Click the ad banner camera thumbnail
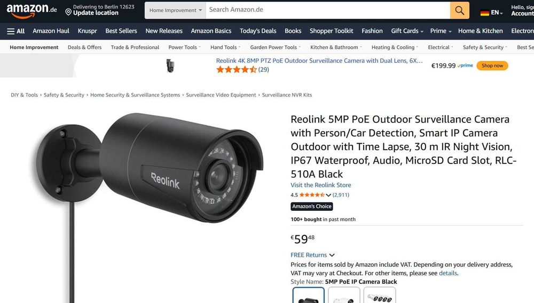Image resolution: width=534 pixels, height=303 pixels. pos(170,65)
